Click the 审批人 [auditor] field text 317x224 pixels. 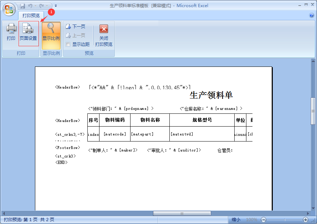pyautogui.click(x=174, y=150)
